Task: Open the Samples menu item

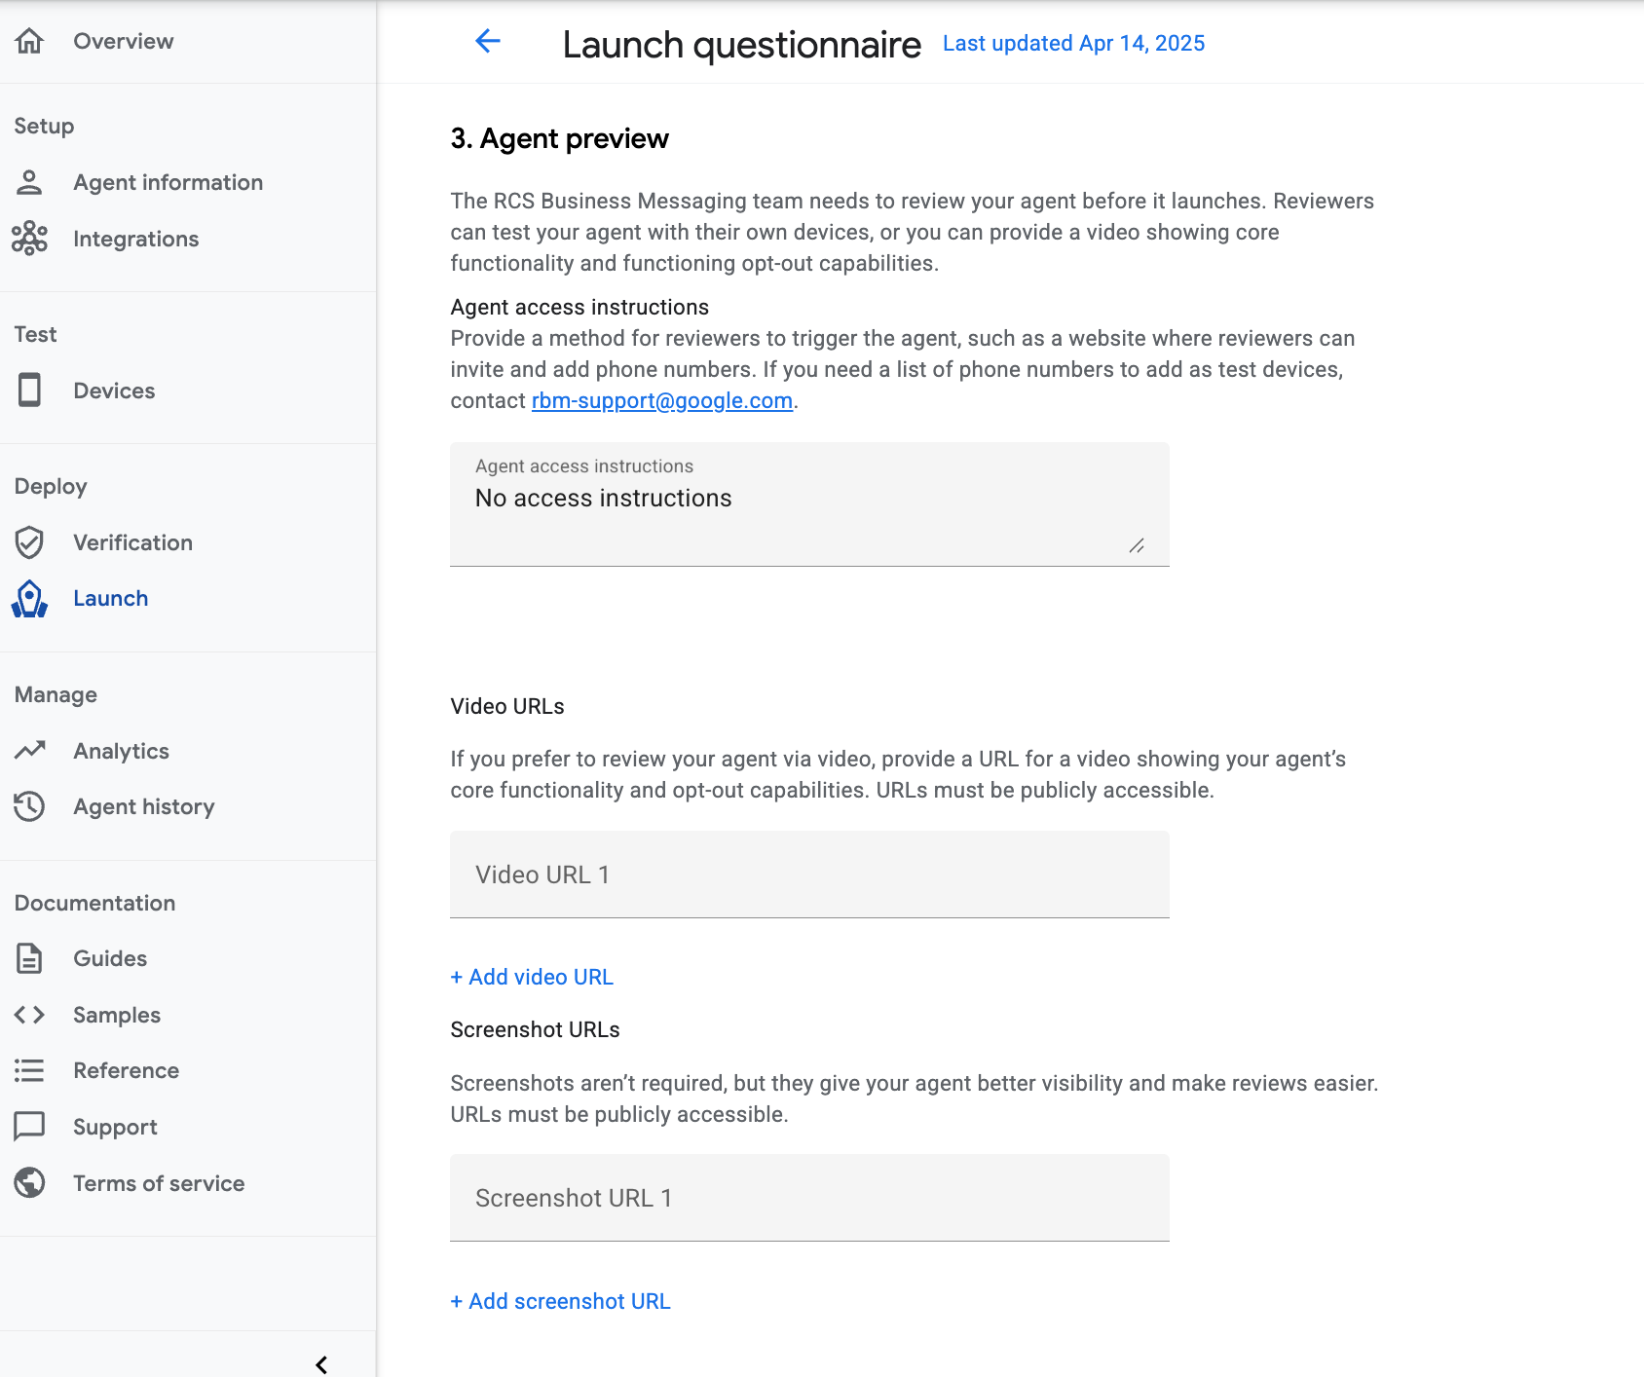Action: click(x=117, y=1015)
